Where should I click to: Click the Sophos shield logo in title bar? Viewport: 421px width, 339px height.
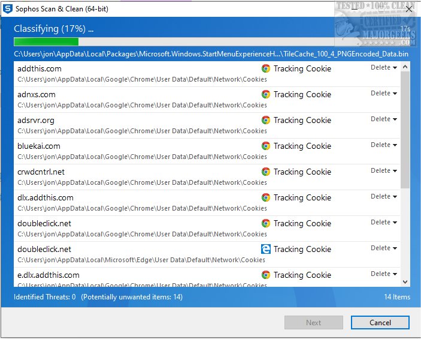tap(8, 8)
